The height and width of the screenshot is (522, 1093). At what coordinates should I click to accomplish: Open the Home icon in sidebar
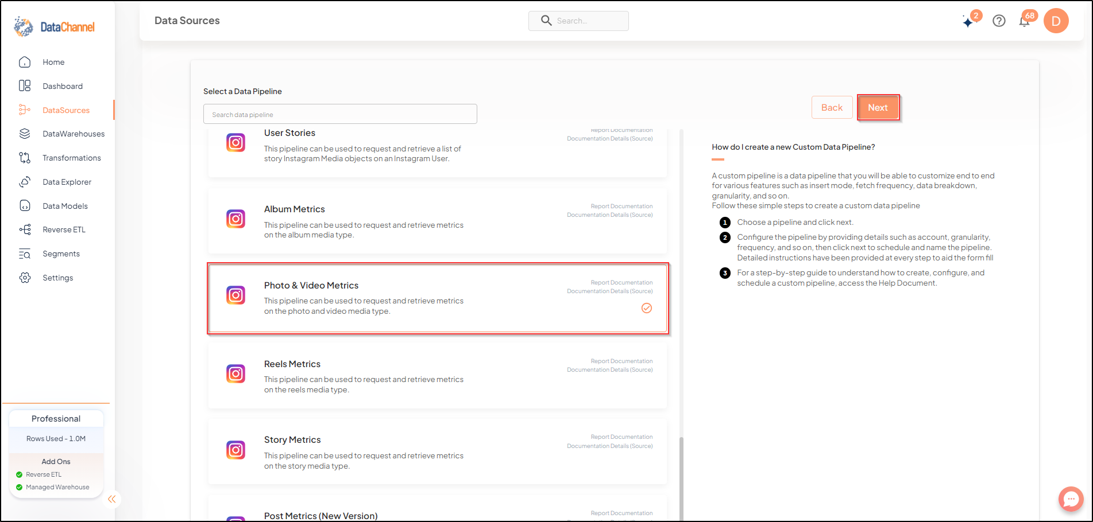point(25,62)
